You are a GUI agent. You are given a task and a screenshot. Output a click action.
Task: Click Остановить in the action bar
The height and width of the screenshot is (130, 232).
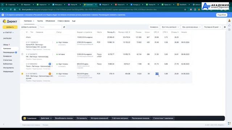coord(82,118)
